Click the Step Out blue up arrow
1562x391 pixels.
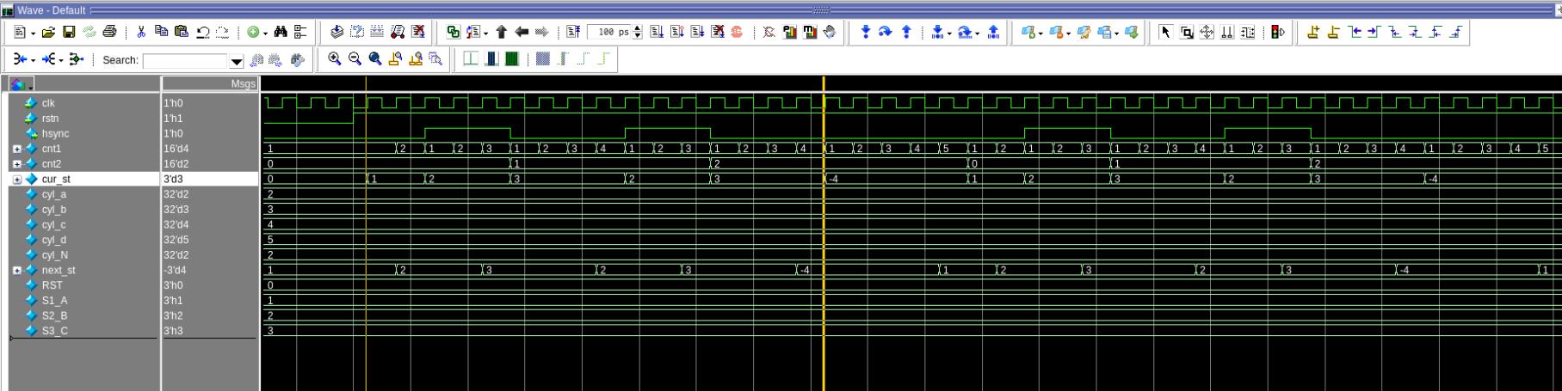pyautogui.click(x=905, y=32)
